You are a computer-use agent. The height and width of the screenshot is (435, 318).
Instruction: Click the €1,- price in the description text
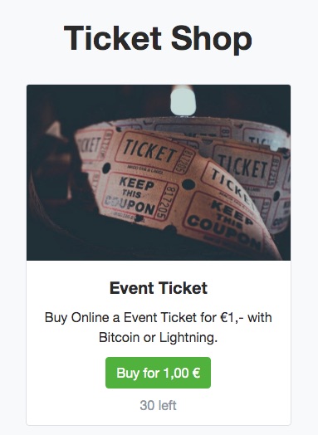click(x=232, y=317)
